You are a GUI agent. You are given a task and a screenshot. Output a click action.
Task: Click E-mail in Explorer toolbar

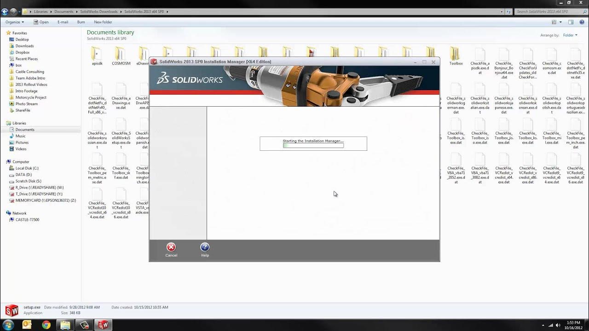[x=63, y=22]
